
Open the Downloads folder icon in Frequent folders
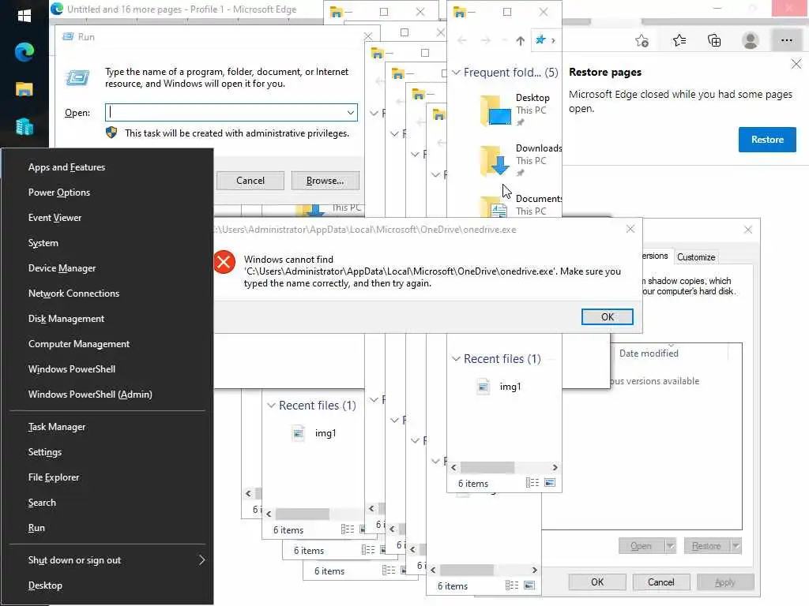click(496, 160)
